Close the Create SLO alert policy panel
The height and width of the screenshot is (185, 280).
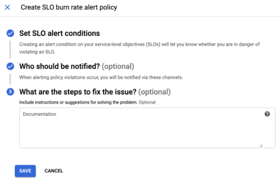point(7,8)
